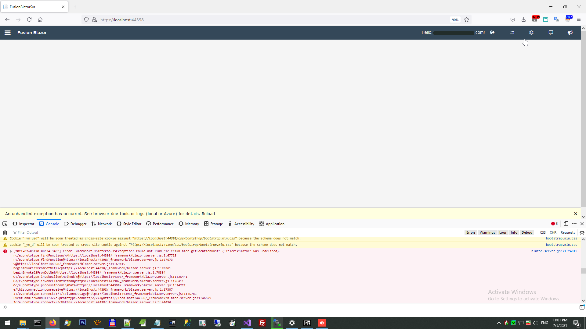Show hidden system tray icons
586x329 pixels.
click(x=499, y=323)
